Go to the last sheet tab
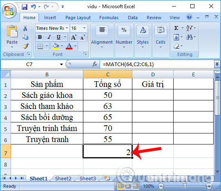Image resolution: width=221 pixels, height=191 pixels. [22, 178]
